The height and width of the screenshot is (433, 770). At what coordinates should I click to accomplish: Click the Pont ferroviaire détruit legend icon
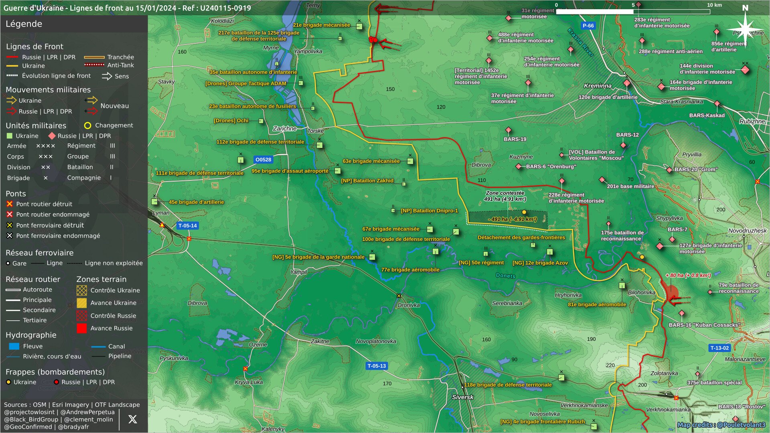[10, 225]
